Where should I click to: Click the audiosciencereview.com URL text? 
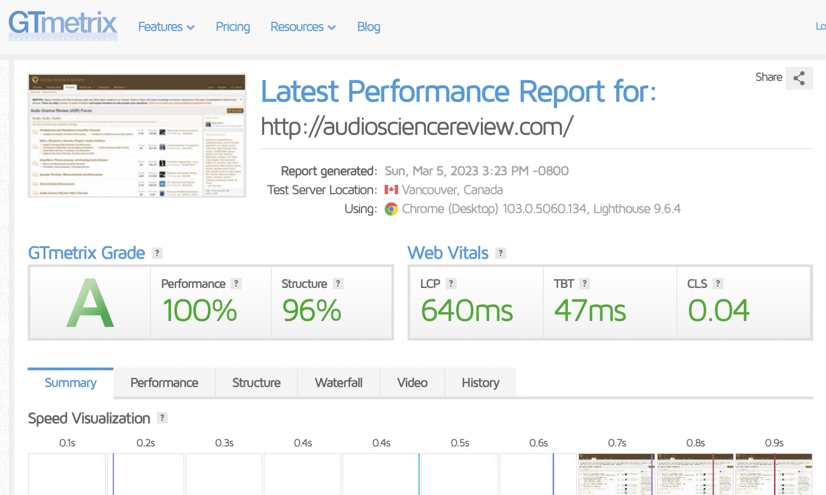[417, 126]
